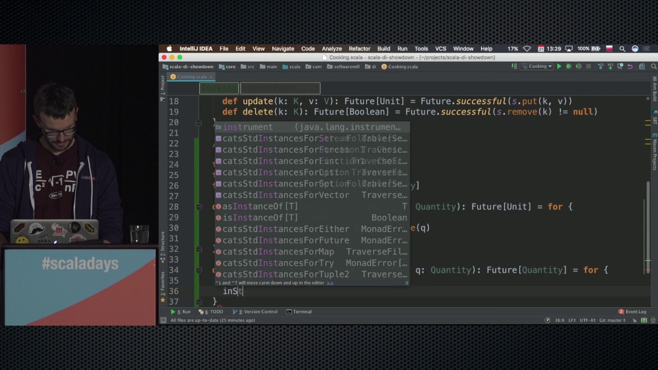Select catsStdInstancesForTry completion item
Screen dimensions: 658x370
coord(312,263)
